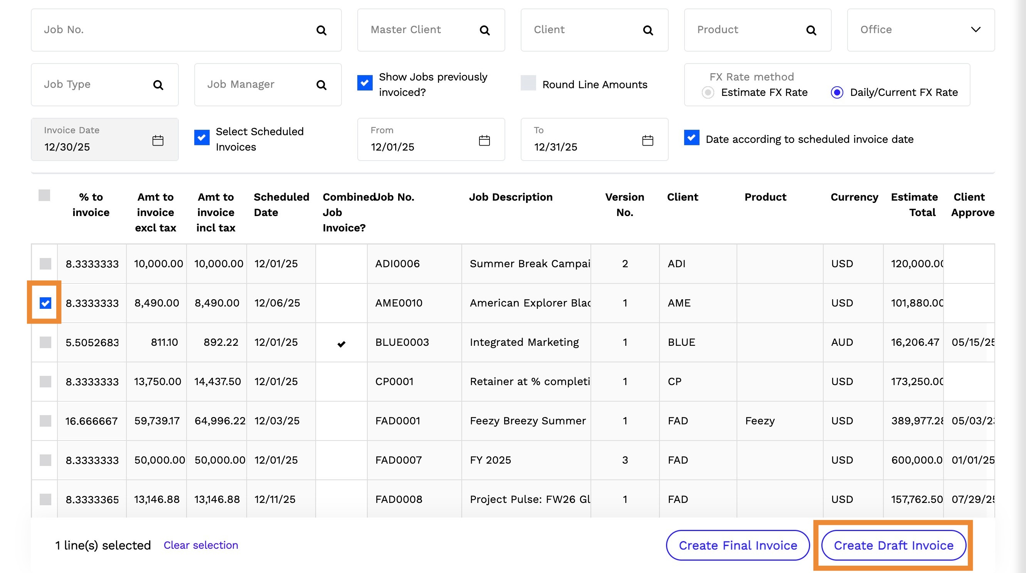Click the Job Manager search icon
The height and width of the screenshot is (573, 1026).
[x=321, y=85]
